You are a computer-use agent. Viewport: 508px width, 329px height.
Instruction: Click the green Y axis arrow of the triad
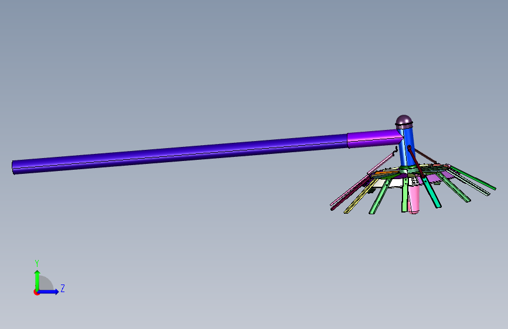[x=37, y=280]
